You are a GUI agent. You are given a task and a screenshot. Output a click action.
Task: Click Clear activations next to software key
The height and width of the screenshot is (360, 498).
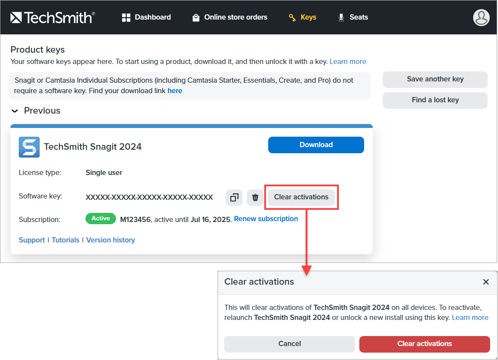(x=301, y=197)
